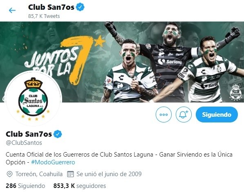Open the three-dots more options button
Screen dimensions: 244x192
[x=163, y=115]
